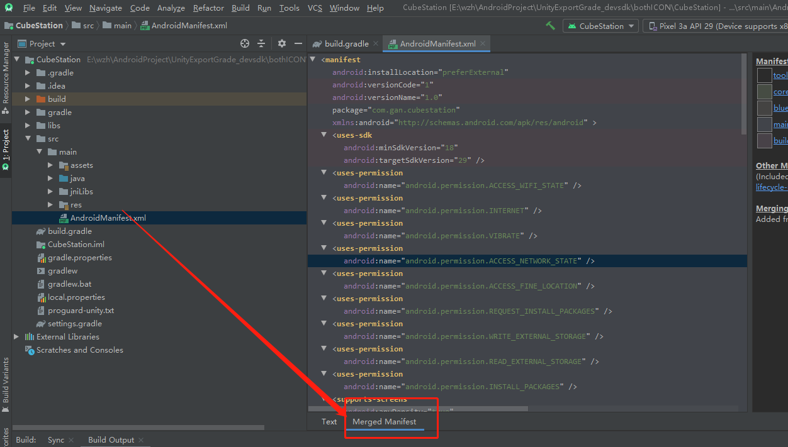Viewport: 788px width, 447px height.
Task: Click the Collapse All icon in Project panel
Action: tap(261, 43)
